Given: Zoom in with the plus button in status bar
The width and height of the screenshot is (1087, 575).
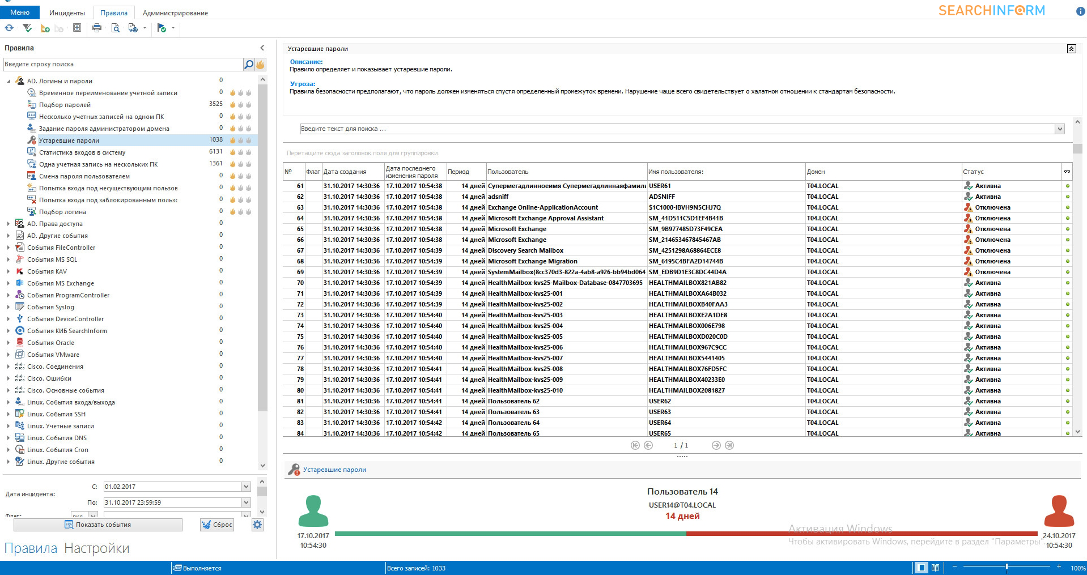Looking at the screenshot, I should click(1059, 567).
